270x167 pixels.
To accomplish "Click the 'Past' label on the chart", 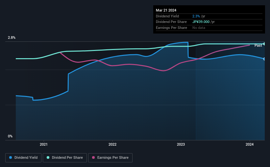I will [258, 45].
